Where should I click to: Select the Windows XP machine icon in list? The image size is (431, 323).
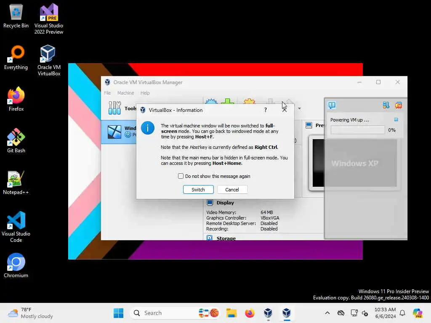[x=114, y=132]
